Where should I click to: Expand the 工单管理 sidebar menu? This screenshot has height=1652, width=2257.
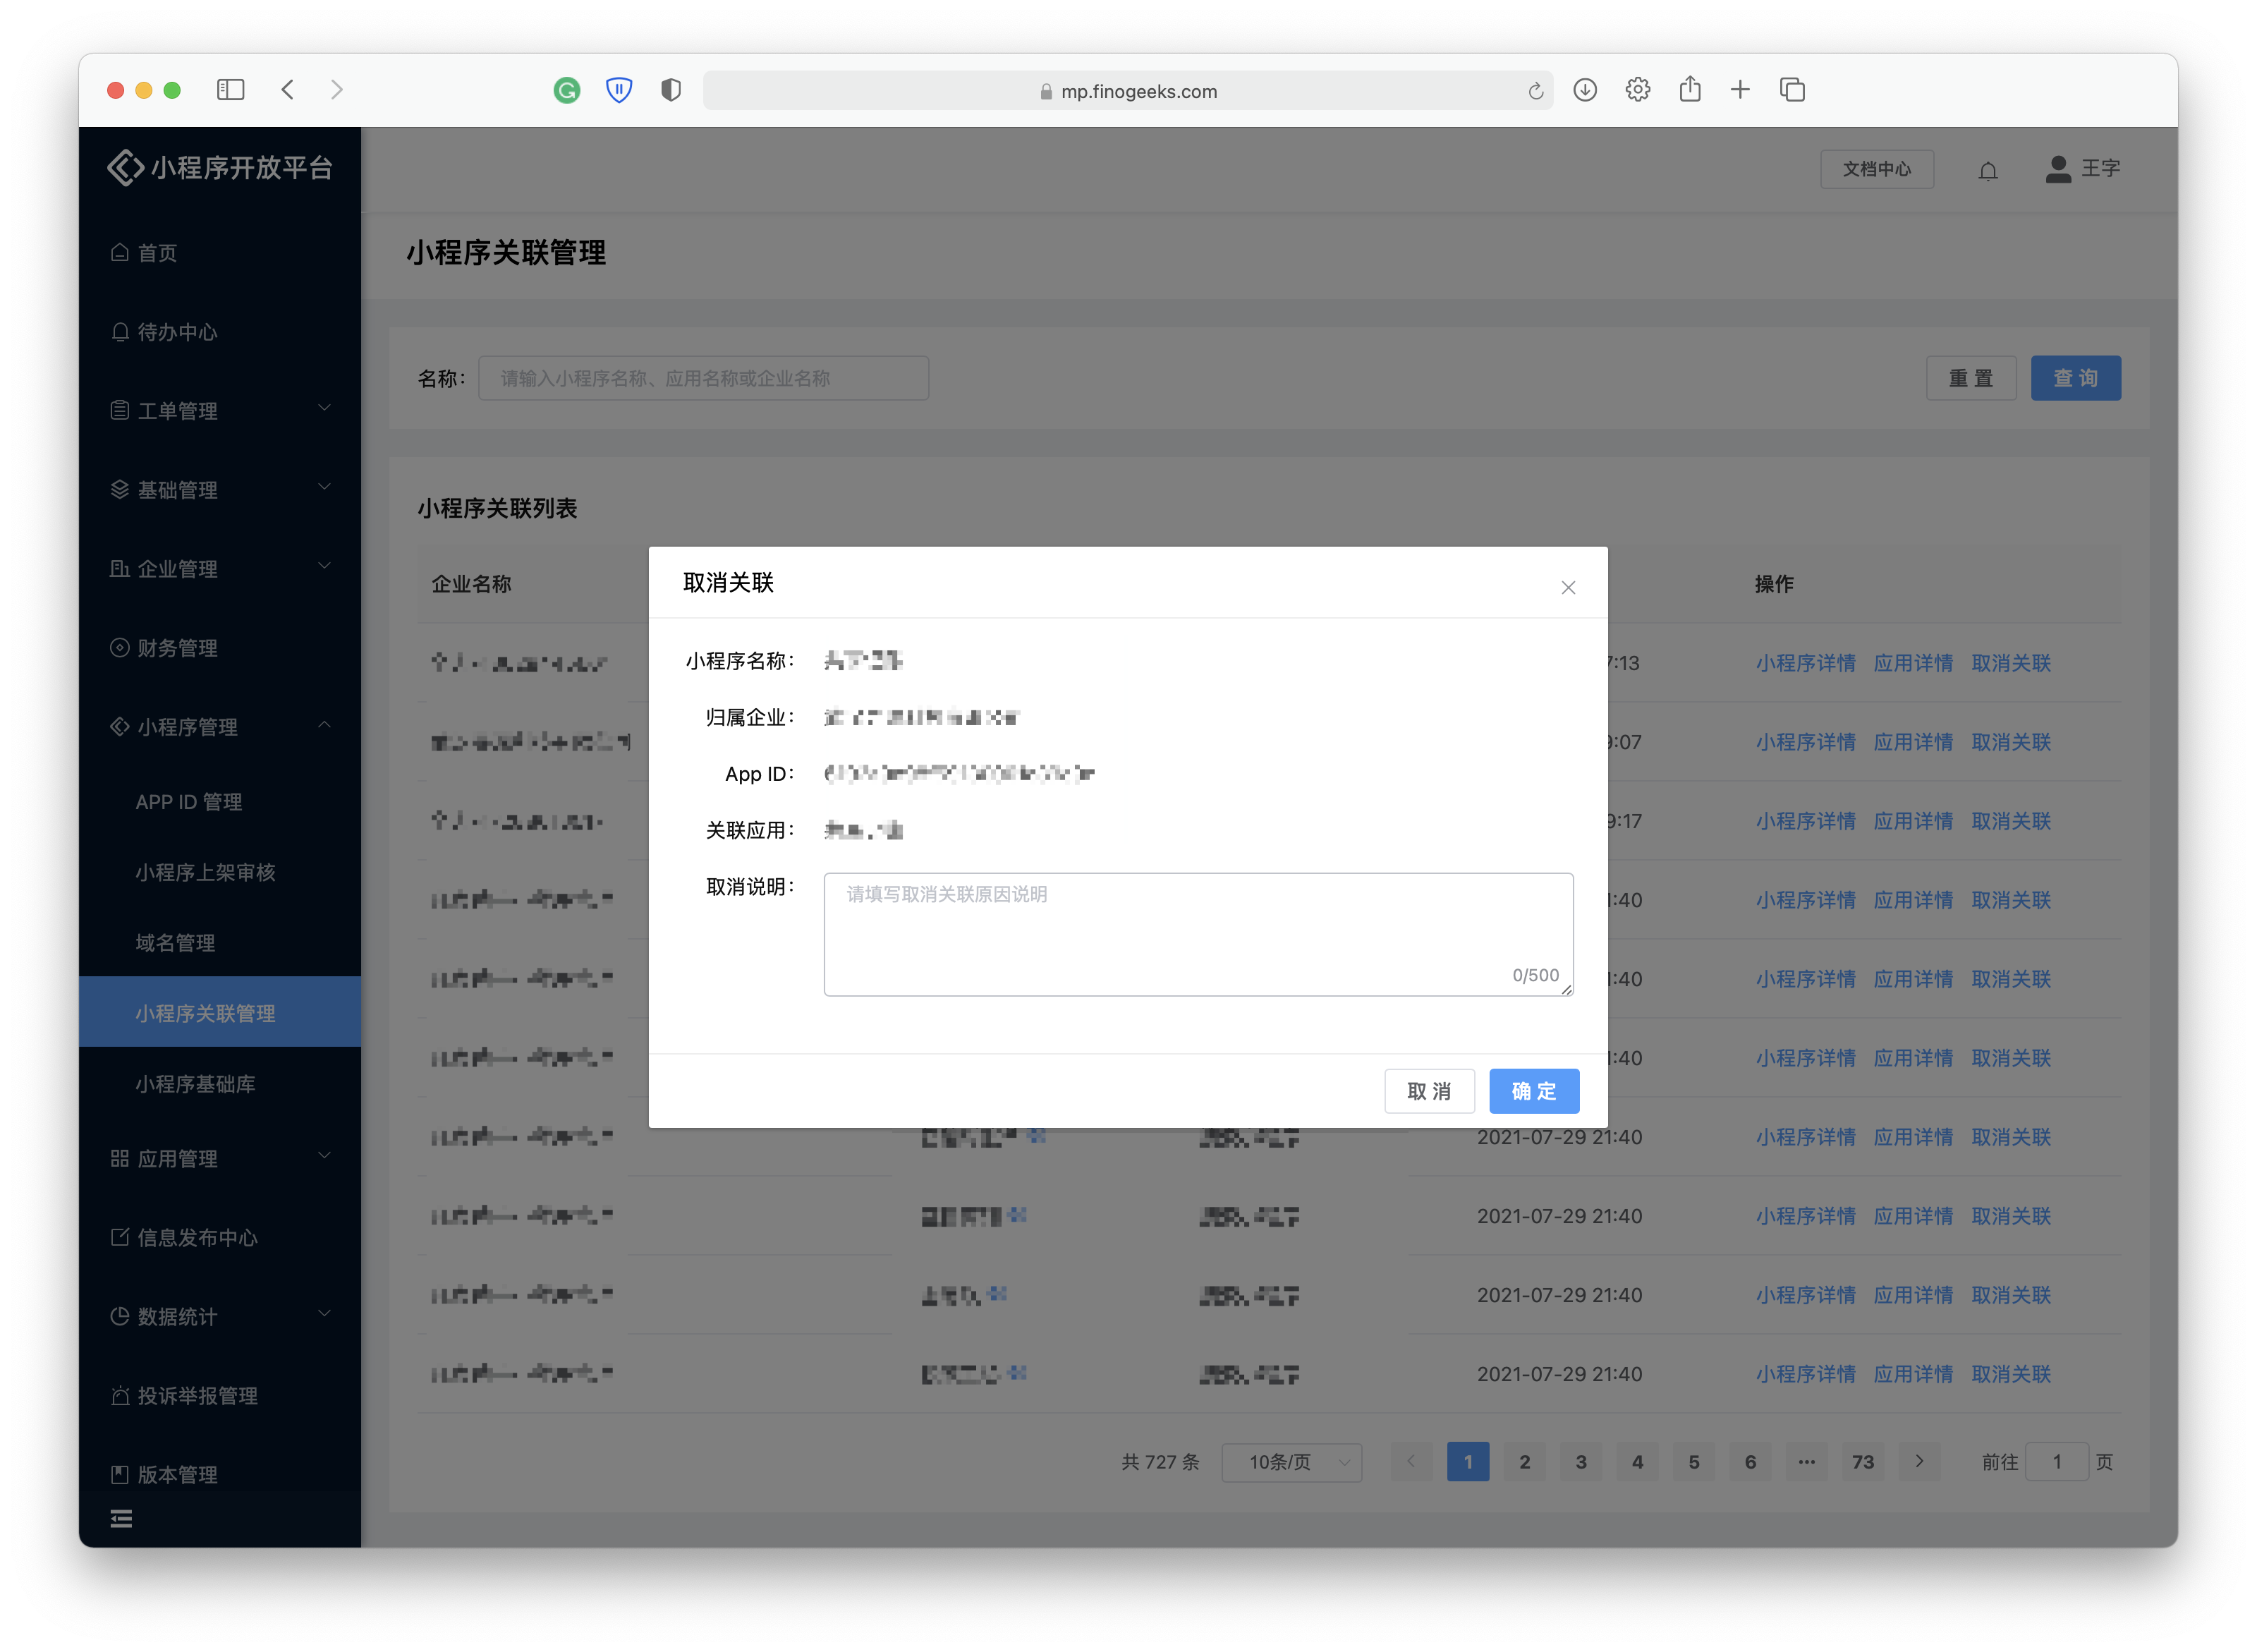tap(220, 411)
